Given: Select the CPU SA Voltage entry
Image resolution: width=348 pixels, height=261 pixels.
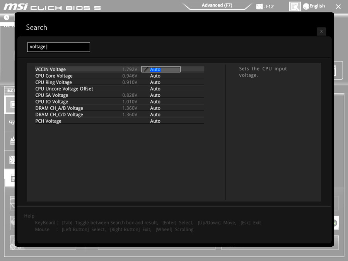Looking at the screenshot, I should 51,96.
